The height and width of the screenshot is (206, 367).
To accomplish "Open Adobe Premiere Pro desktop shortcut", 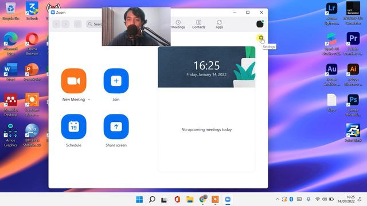I will pyautogui.click(x=353, y=43).
